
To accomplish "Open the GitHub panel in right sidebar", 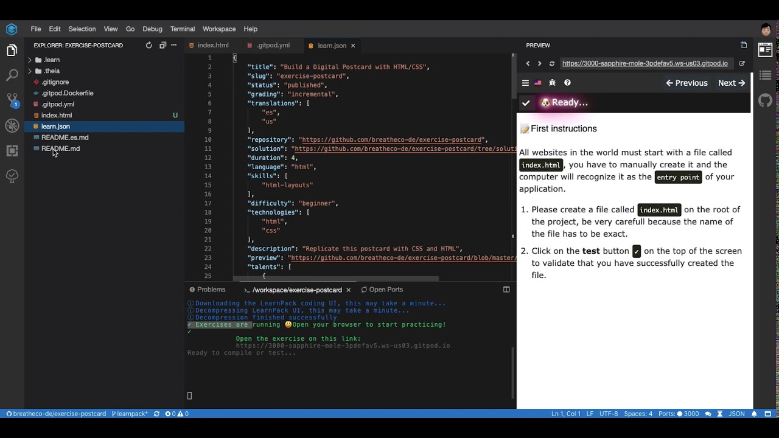I will coord(766,100).
